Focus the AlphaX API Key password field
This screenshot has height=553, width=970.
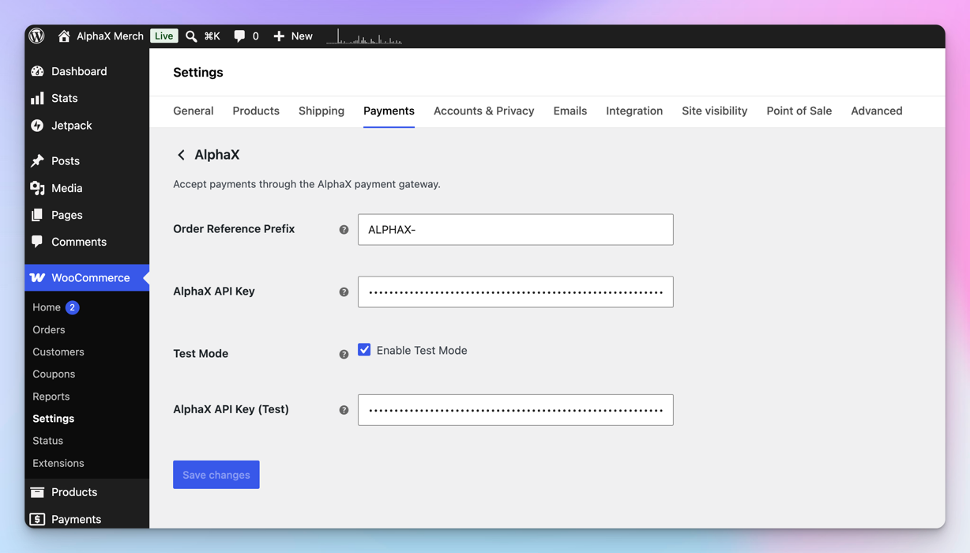[516, 292]
